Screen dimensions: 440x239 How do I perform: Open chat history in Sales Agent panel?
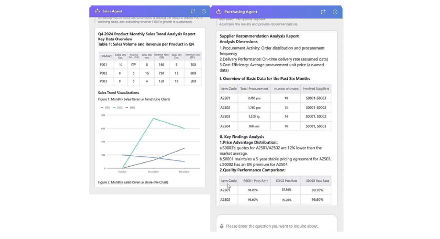(204, 11)
